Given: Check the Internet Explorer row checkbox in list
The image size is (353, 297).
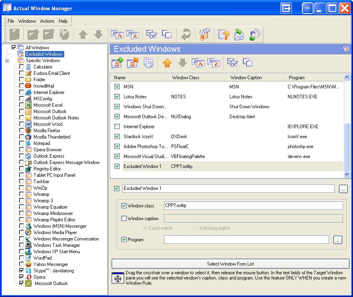Looking at the screenshot, I should click(x=117, y=127).
